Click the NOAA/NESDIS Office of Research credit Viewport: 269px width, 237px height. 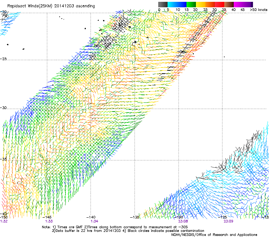click(214, 234)
